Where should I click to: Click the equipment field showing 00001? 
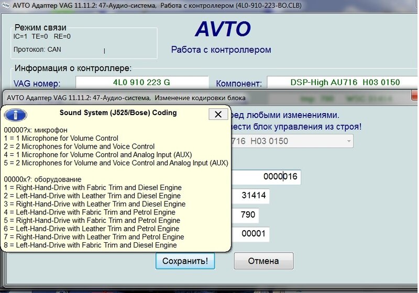click(x=250, y=234)
